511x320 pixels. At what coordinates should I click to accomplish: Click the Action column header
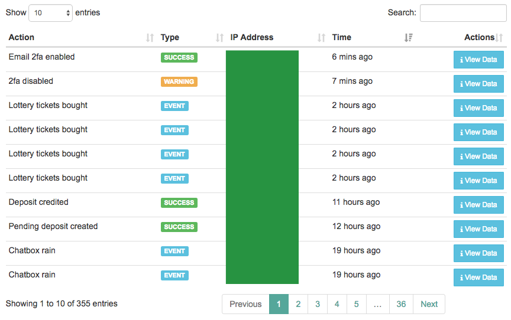pos(21,37)
